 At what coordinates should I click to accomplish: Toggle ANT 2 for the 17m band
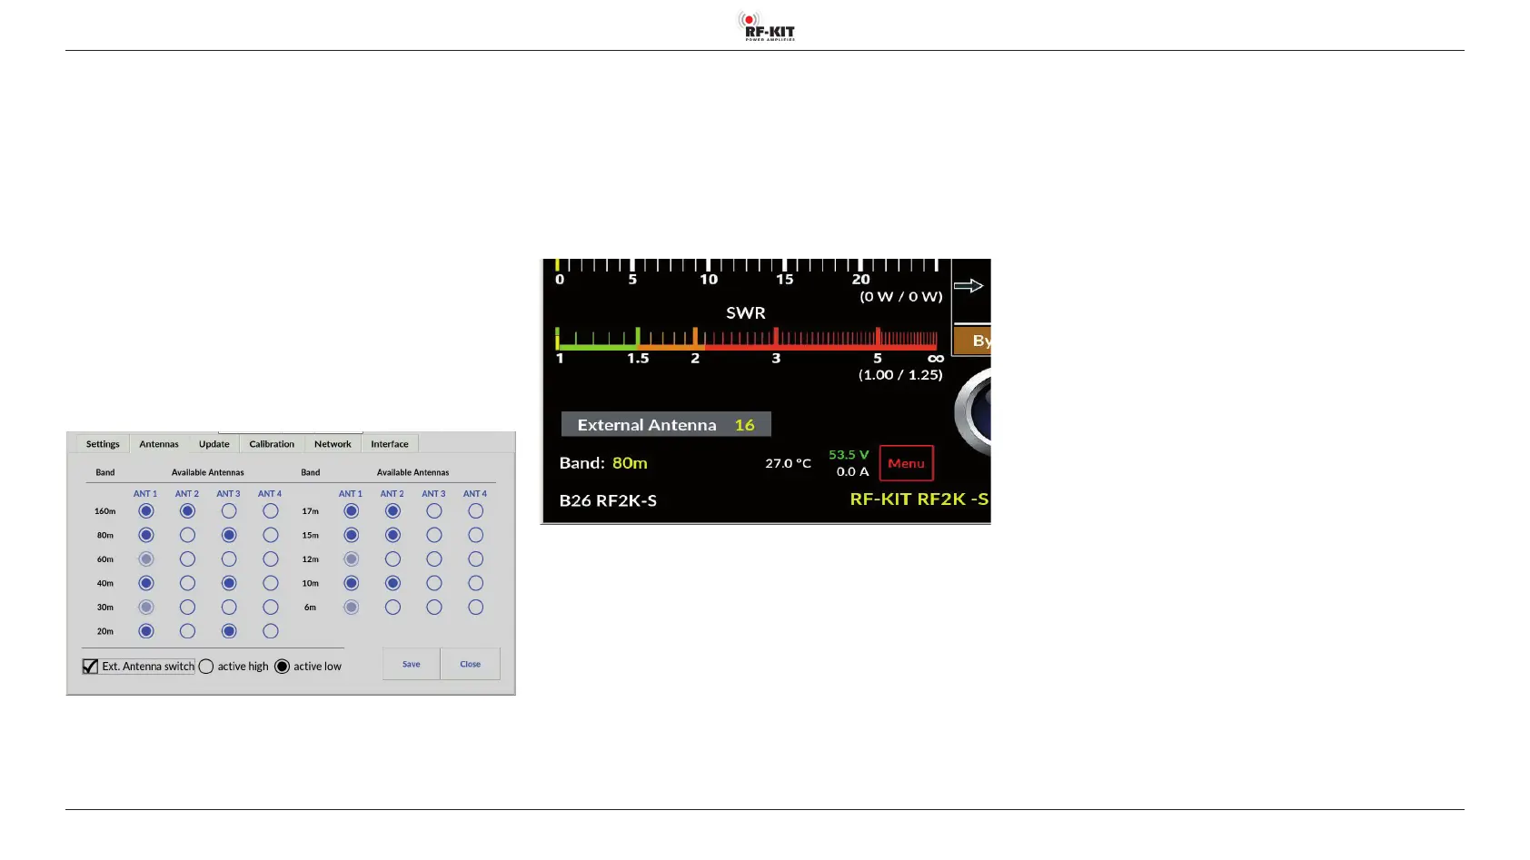click(x=393, y=511)
